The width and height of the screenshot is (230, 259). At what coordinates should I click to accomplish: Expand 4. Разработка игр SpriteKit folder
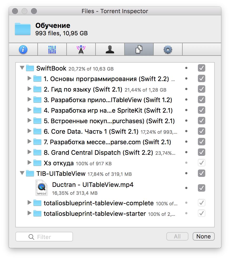pyautogui.click(x=29, y=110)
